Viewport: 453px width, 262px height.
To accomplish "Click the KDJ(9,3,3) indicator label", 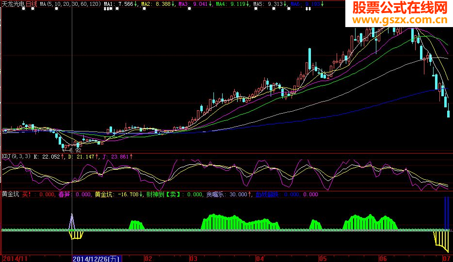I will pyautogui.click(x=16, y=156).
